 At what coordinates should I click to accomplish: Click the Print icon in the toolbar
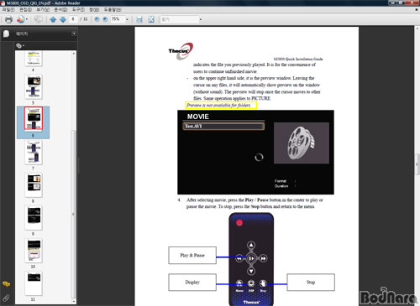[8, 19]
